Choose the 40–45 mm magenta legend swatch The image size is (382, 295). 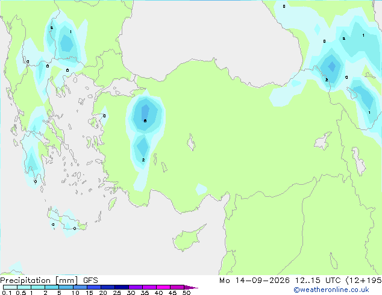click(x=163, y=287)
